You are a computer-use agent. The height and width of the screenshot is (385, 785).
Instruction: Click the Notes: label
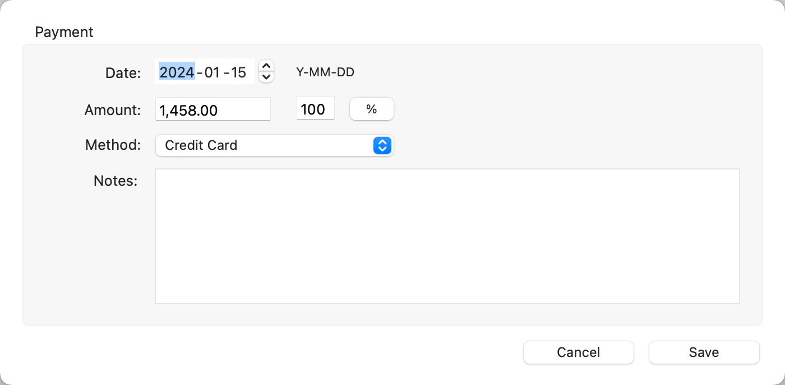coord(116,181)
